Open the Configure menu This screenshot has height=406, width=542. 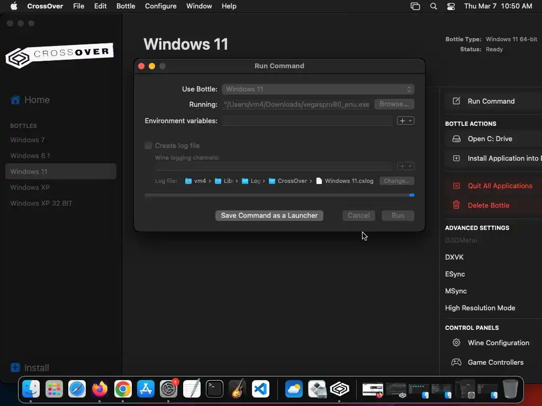[161, 6]
